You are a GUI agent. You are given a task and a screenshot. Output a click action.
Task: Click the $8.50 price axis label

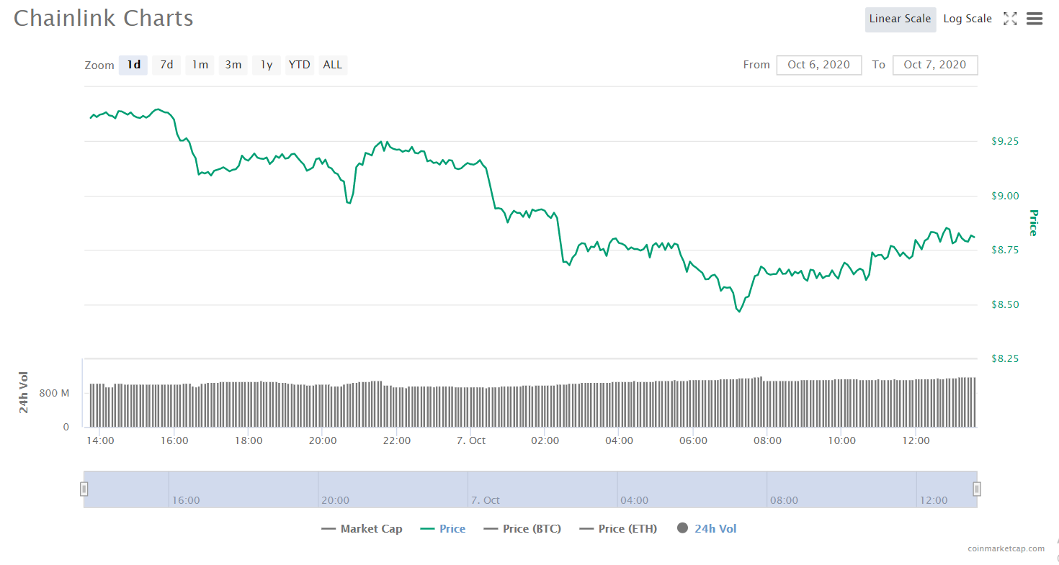1004,304
